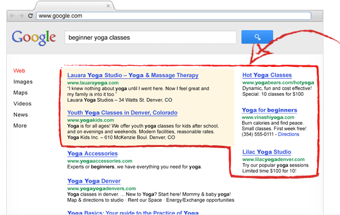Image resolution: width=340 pixels, height=215 pixels.
Task: Click www.yogabears.com/hotyoga URL text
Action: tap(278, 83)
